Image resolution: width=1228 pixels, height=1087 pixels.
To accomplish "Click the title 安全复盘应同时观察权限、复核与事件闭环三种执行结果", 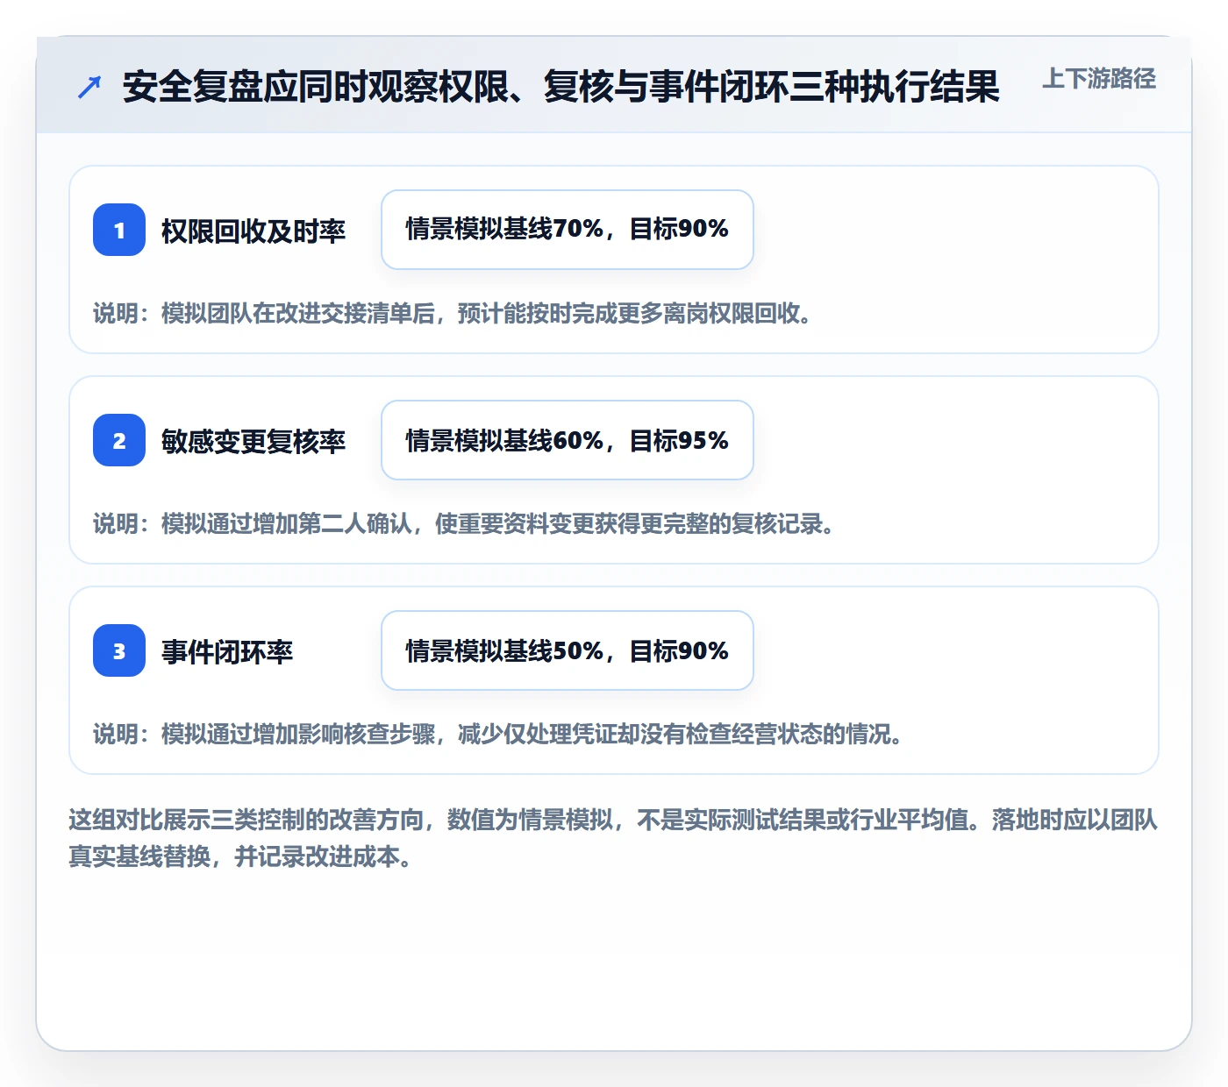I will click(x=561, y=87).
